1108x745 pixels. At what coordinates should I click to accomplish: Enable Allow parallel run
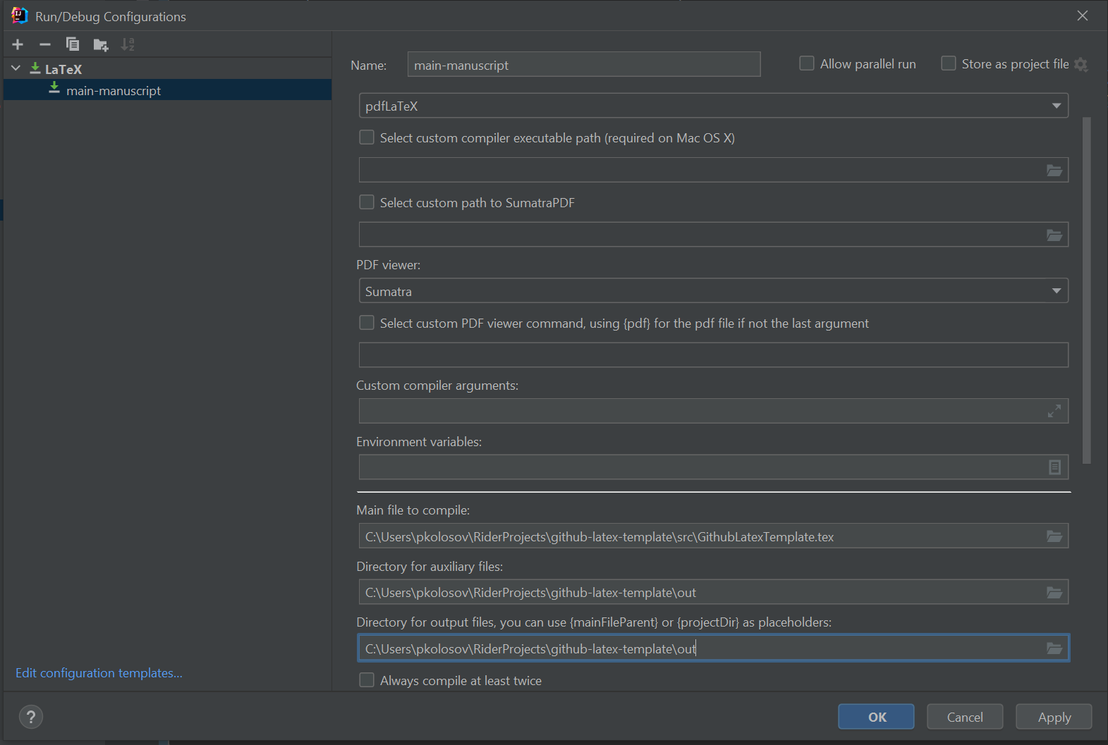click(x=807, y=63)
